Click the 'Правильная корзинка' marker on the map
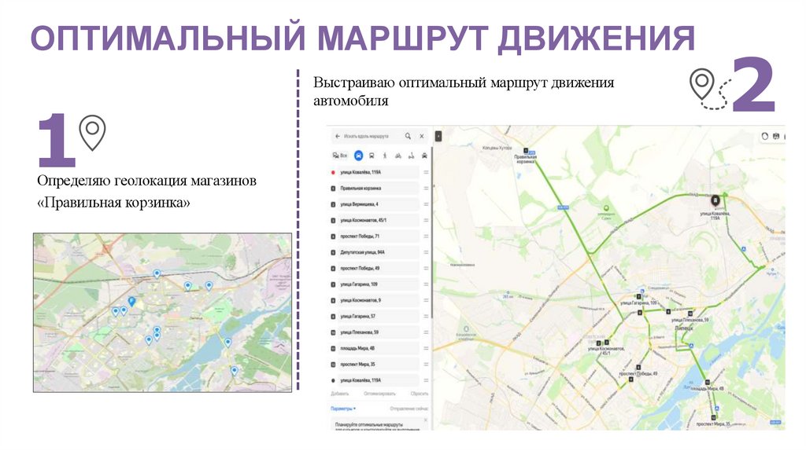 [x=526, y=151]
